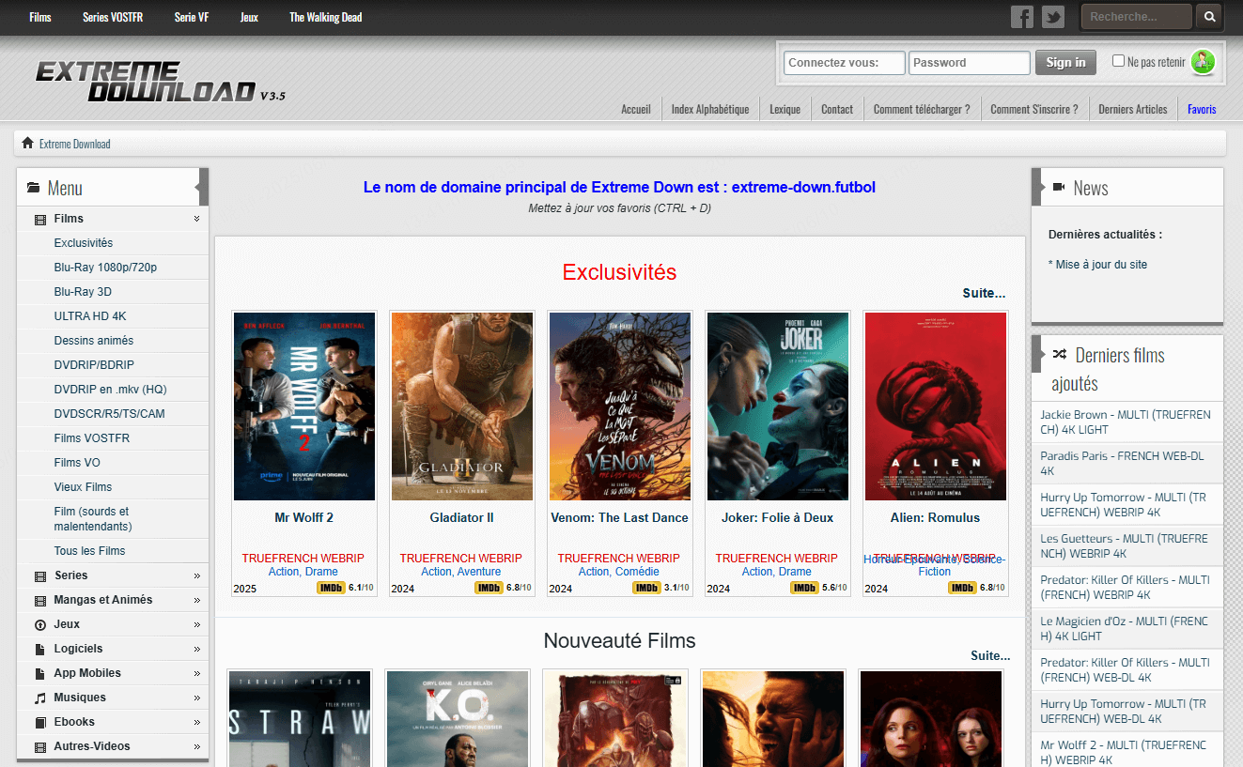Click the icon next to Autres-Videos

point(40,746)
